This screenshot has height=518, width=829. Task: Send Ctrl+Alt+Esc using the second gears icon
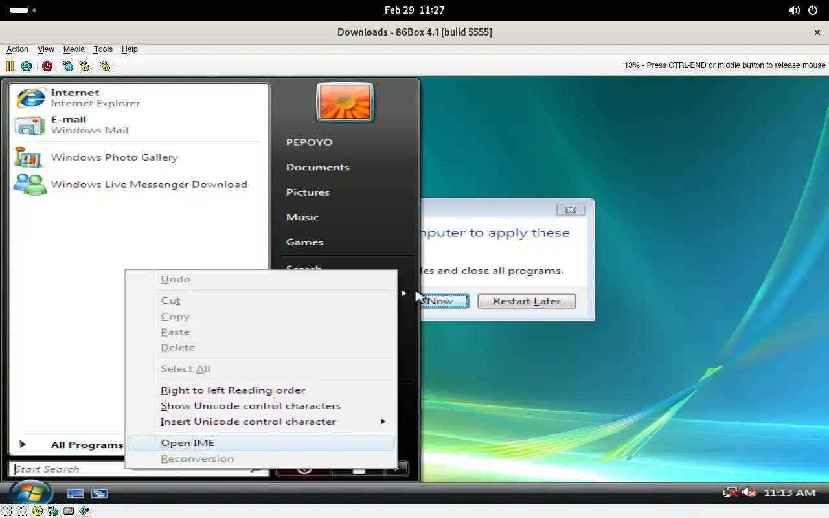pyautogui.click(x=84, y=65)
